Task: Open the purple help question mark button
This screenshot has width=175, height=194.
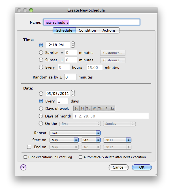Action: coord(23,167)
